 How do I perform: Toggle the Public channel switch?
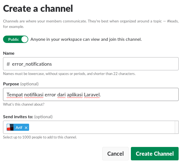tap(16, 39)
